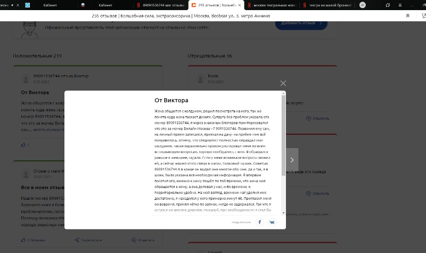This screenshot has height=253, width=426.
Task: Click 'Добавить отзыв' button
Action: tap(301, 23)
